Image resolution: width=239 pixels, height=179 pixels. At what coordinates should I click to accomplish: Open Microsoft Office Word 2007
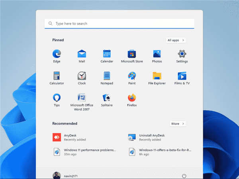coord(82,98)
